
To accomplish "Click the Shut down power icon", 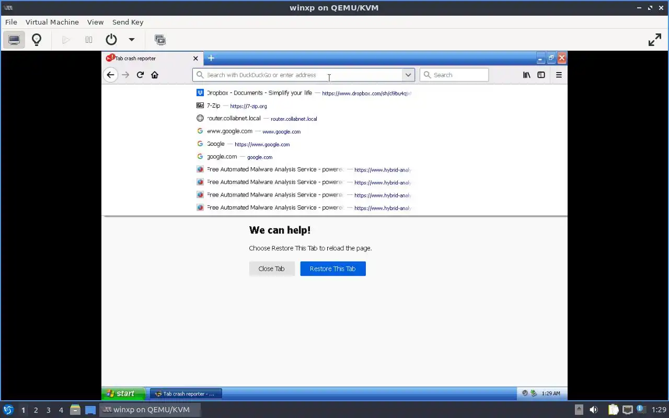I will click(111, 40).
